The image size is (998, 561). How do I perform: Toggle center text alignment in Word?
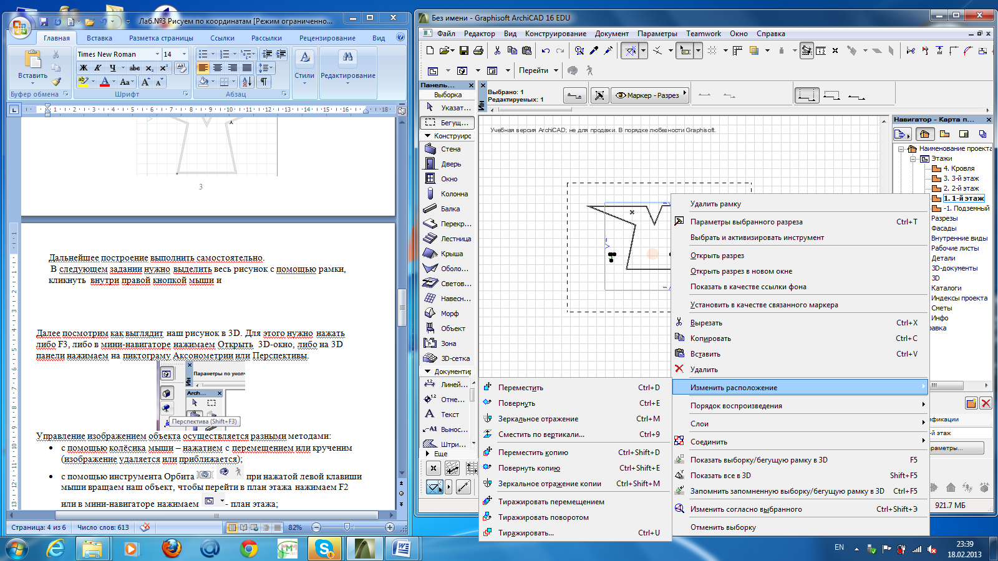218,68
